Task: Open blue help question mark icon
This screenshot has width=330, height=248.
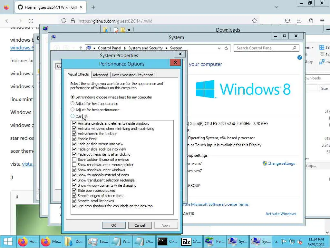Action: (300, 57)
